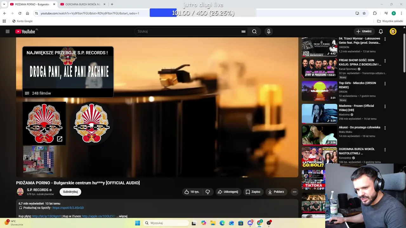This screenshot has height=228, width=406.
Task: Open Microsoft Store from the taskbar
Action: click(x=241, y=223)
